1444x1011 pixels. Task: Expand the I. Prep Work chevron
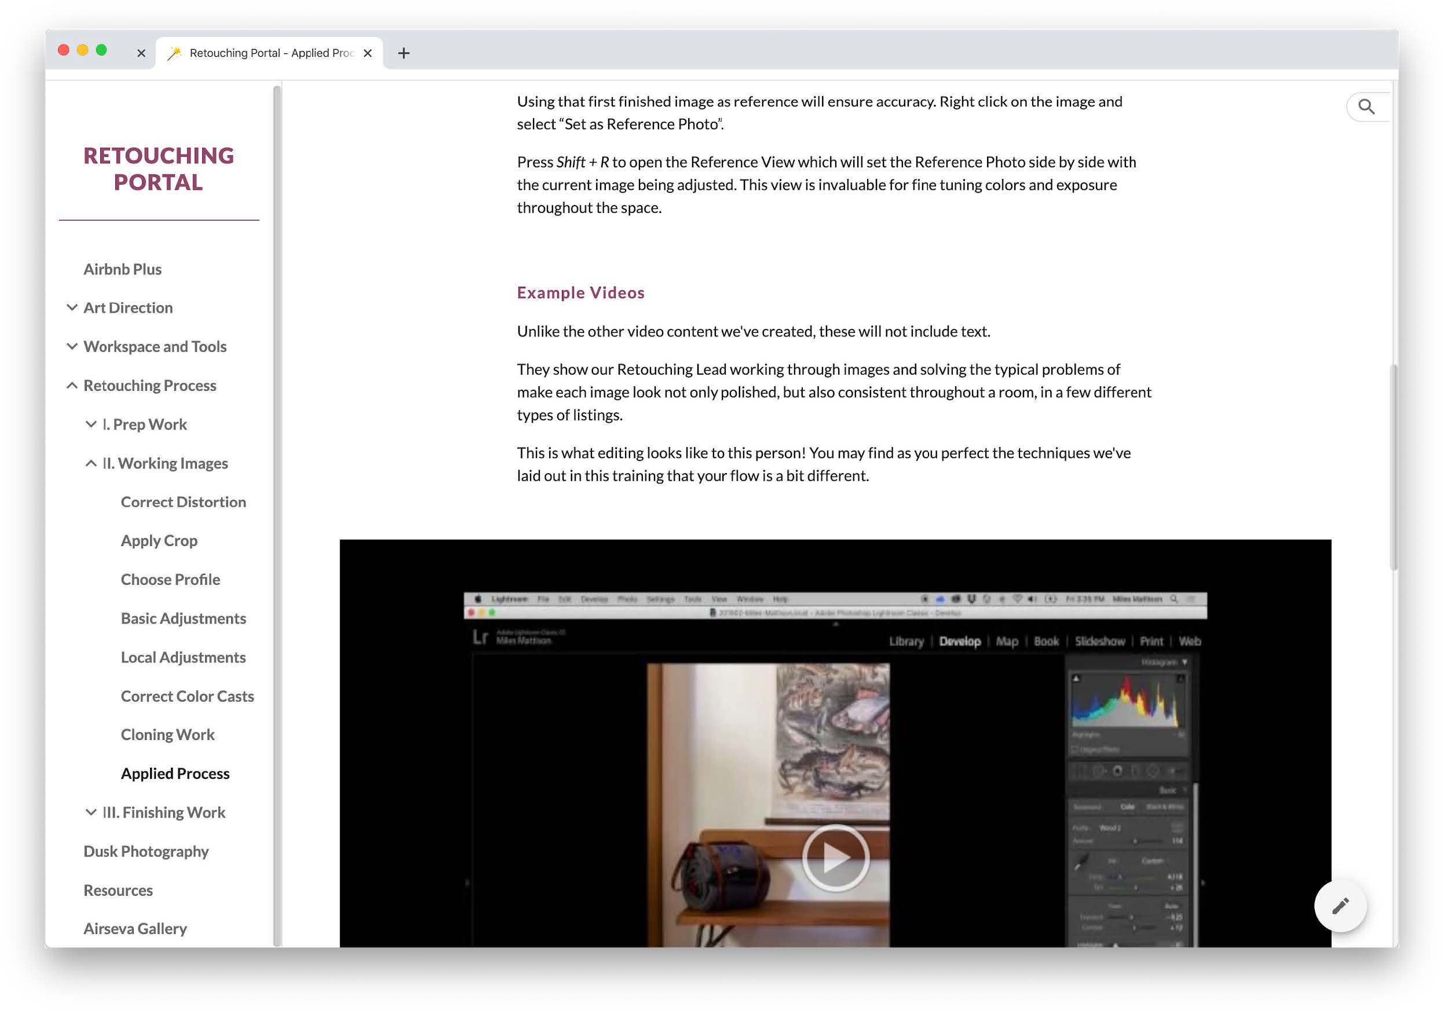(91, 424)
